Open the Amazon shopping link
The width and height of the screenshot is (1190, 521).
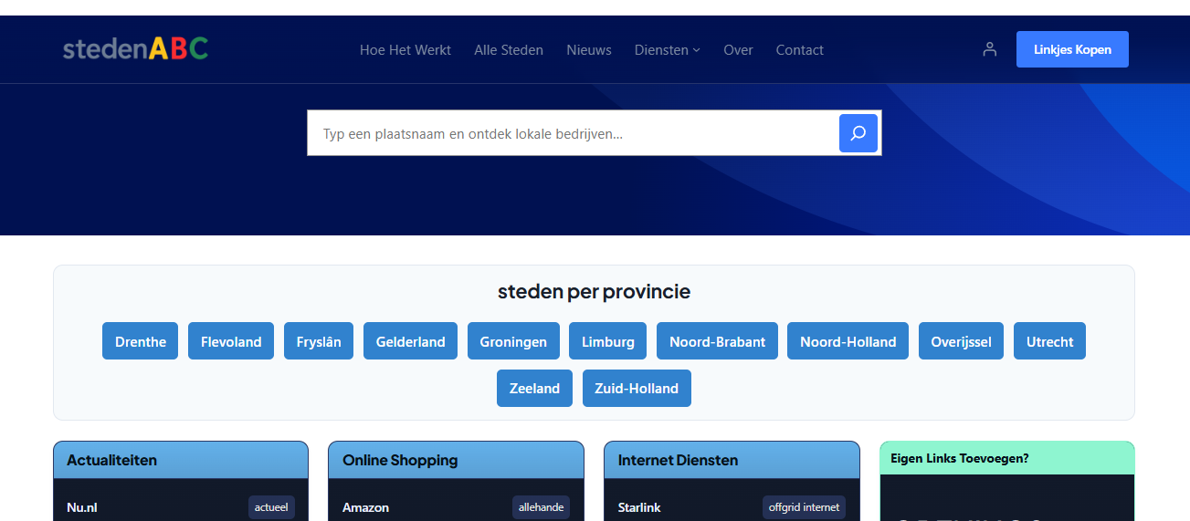point(365,507)
